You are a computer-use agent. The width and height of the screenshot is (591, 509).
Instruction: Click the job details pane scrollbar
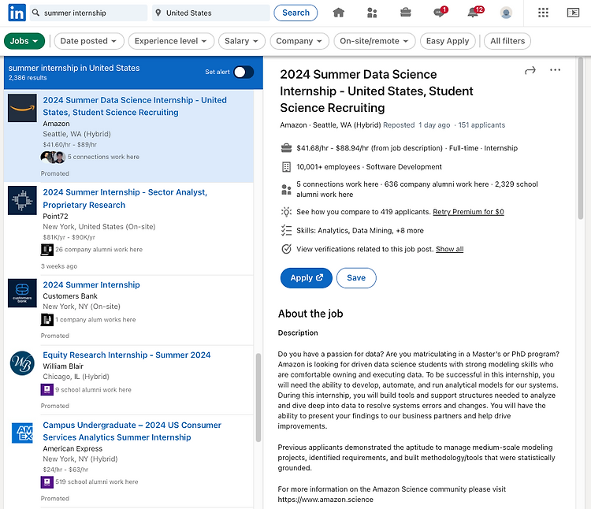(581, 138)
